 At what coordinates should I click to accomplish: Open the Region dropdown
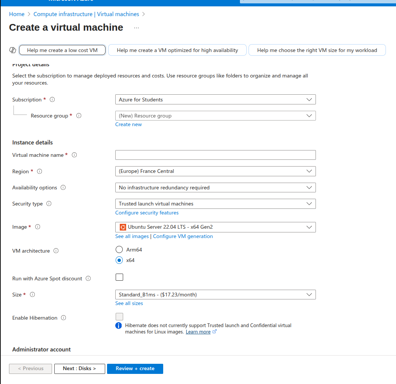click(215, 171)
